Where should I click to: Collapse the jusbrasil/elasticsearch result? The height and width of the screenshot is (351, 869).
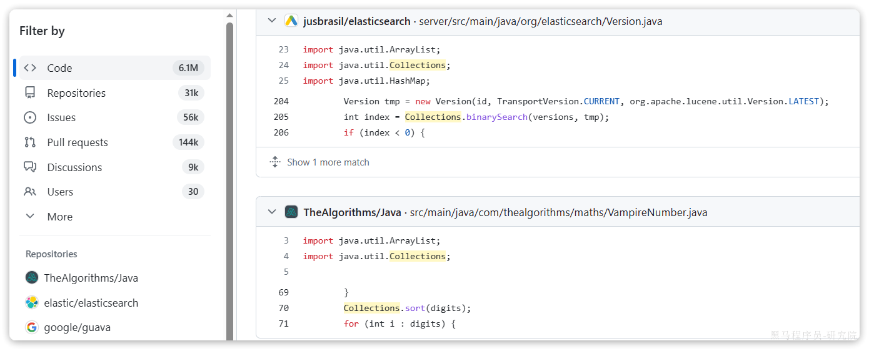click(272, 21)
